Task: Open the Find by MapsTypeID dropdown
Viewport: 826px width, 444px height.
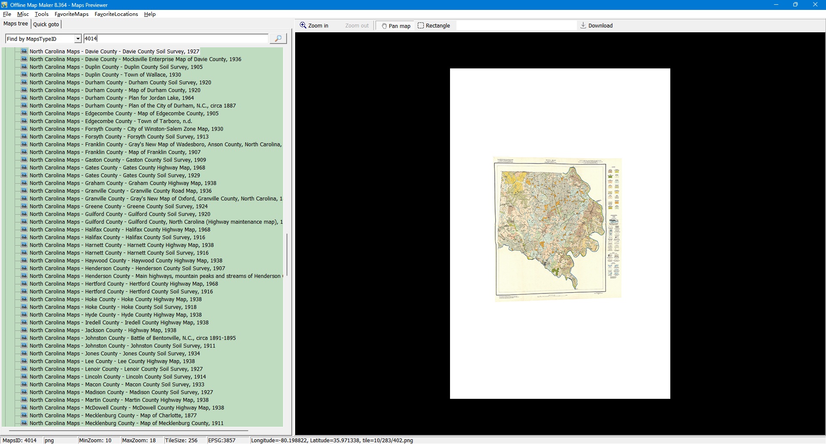Action: [x=78, y=39]
